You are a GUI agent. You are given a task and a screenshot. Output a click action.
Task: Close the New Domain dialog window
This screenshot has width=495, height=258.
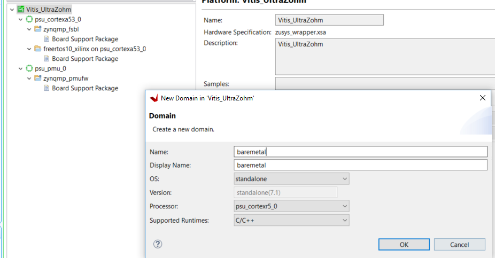pos(482,98)
